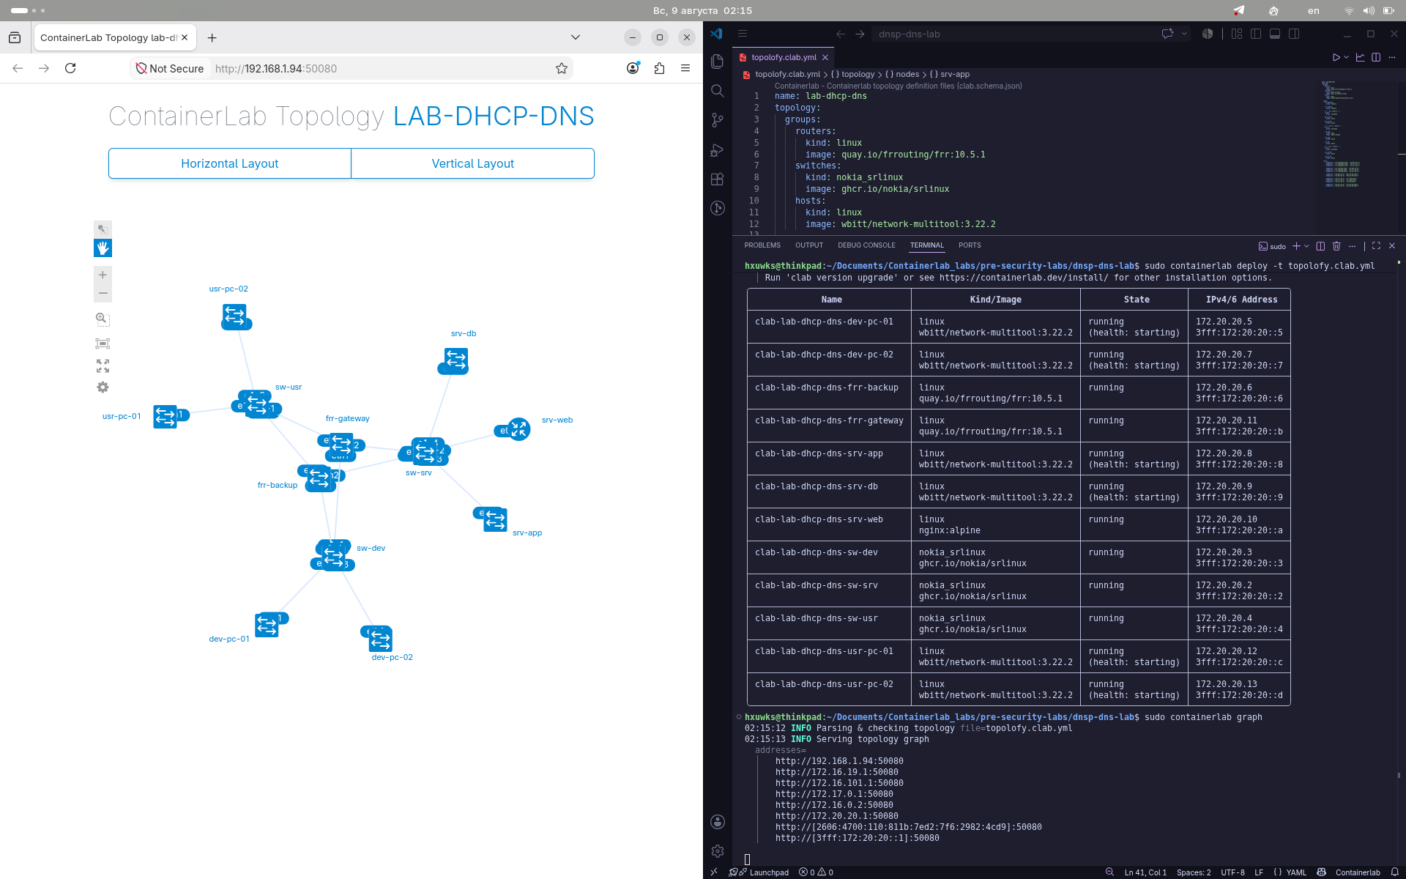Open the Copilot chat icon in title bar
This screenshot has height=879, width=1406.
coord(1167,34)
